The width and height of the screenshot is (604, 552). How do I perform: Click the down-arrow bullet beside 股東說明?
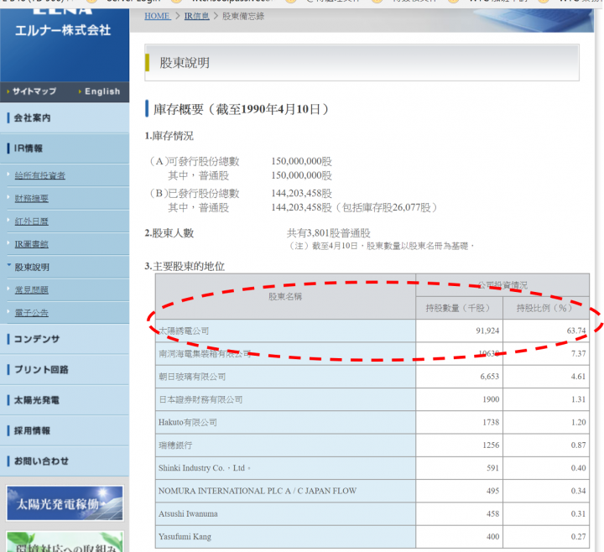[9, 265]
